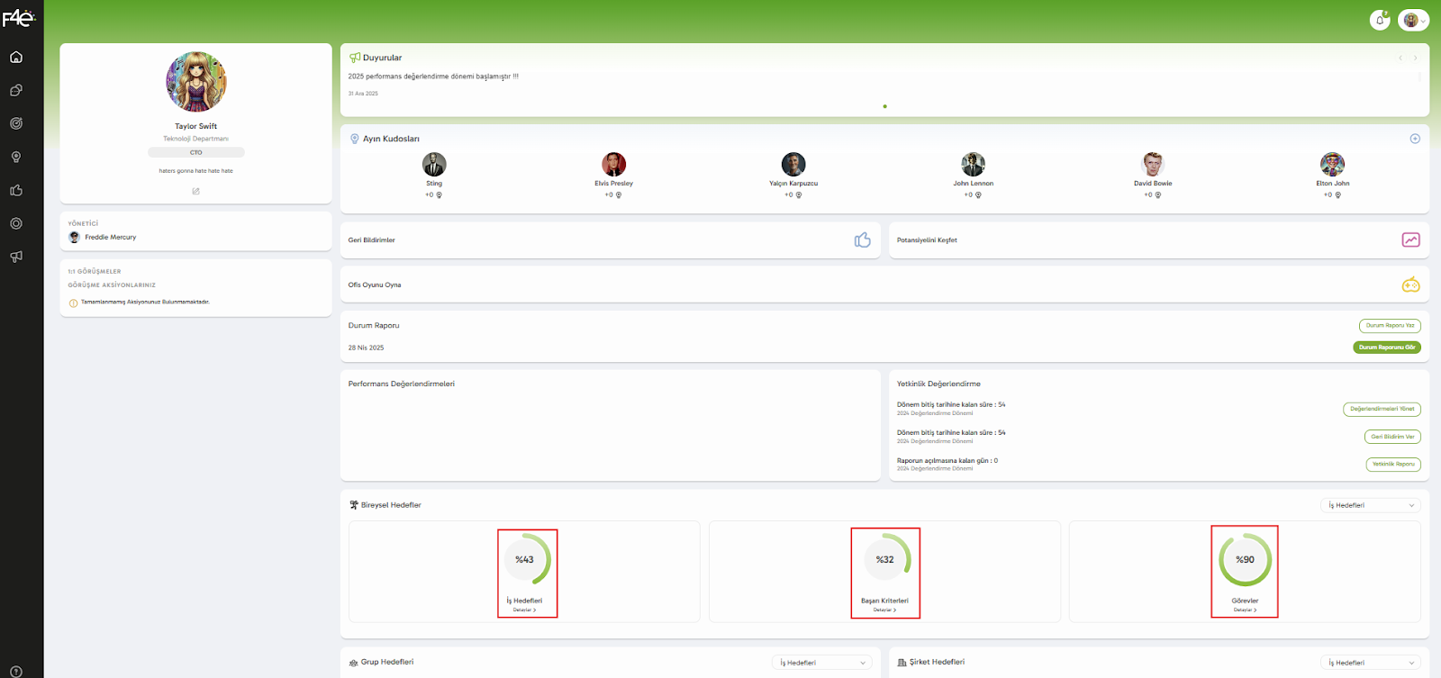This screenshot has height=678, width=1441.
Task: Click the Değerlendirmeleri Yönet button
Action: [x=1382, y=409]
